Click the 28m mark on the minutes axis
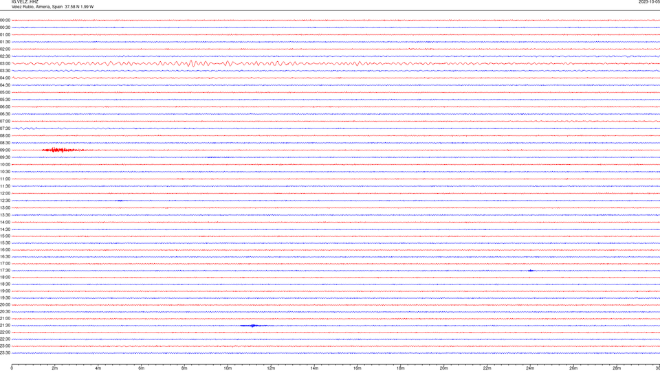This screenshot has width=660, height=371. tap(617, 368)
